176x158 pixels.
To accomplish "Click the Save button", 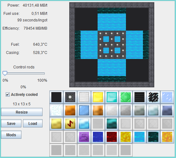I will (11, 123).
